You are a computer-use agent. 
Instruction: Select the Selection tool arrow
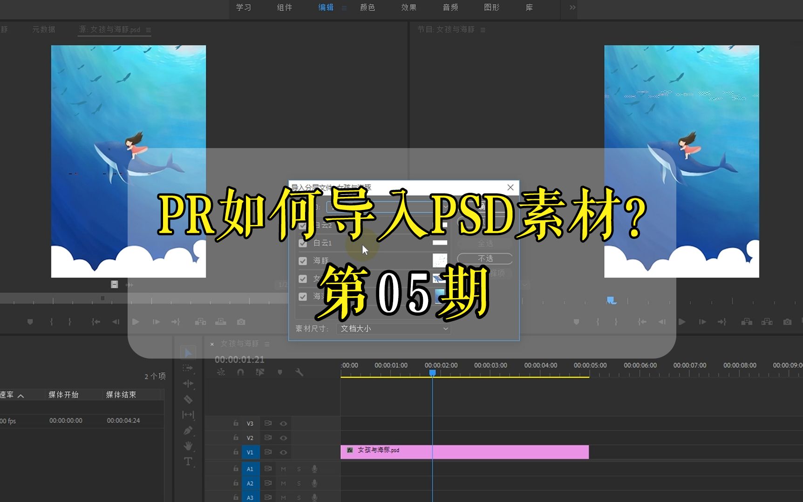pyautogui.click(x=188, y=353)
